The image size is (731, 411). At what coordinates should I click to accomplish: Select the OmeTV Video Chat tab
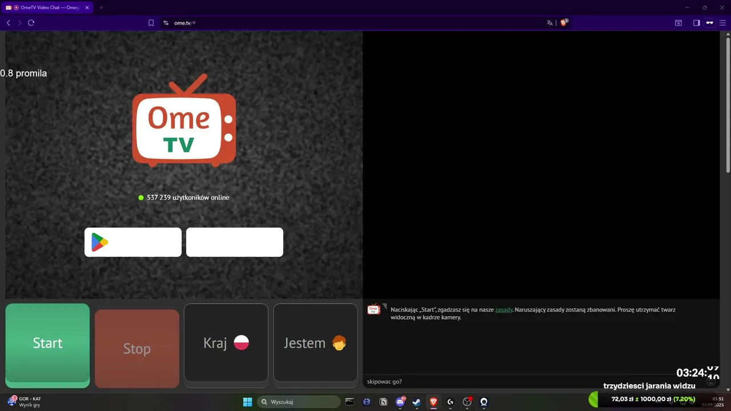click(47, 7)
